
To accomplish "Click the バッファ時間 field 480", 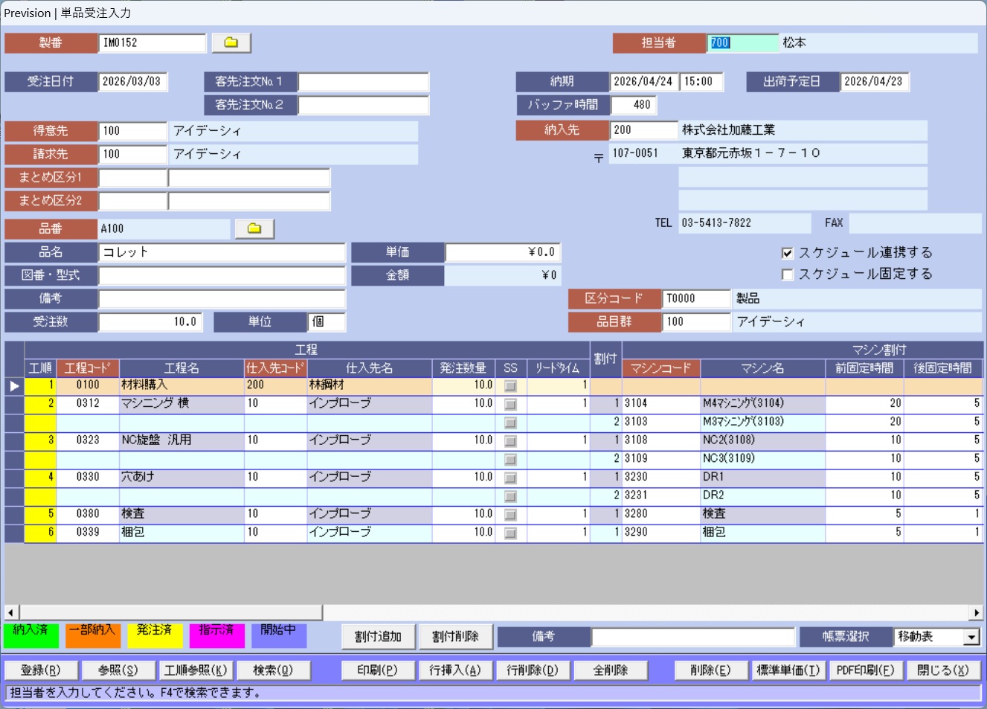I will [x=634, y=105].
